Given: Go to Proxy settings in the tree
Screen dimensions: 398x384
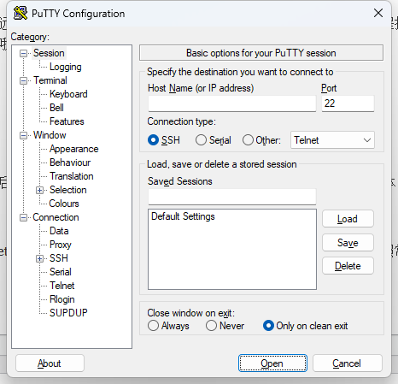Looking at the screenshot, I should coord(61,245).
